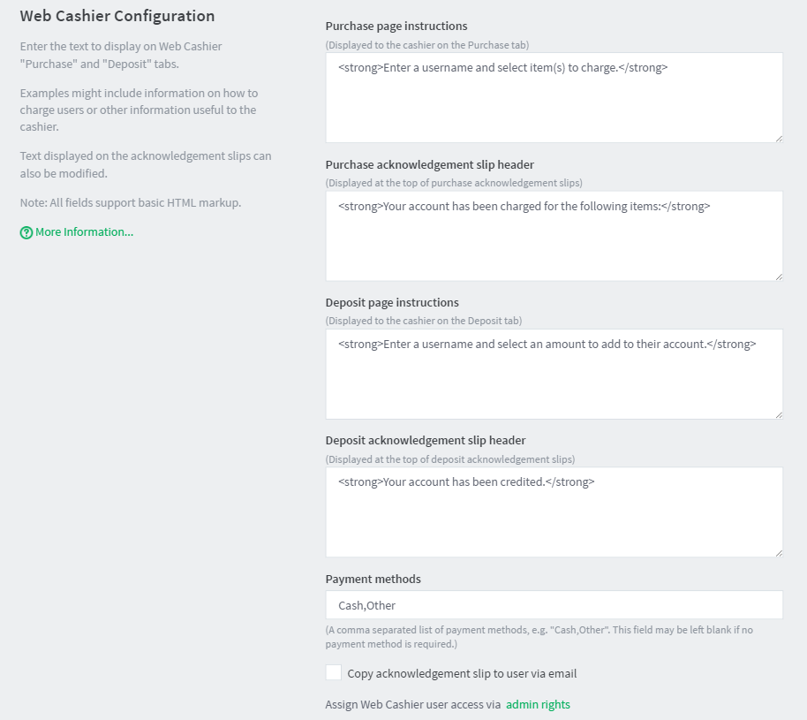807x720 pixels.
Task: Click the 'Copy acknowledgement slip to user via email' label
Action: coord(462,674)
